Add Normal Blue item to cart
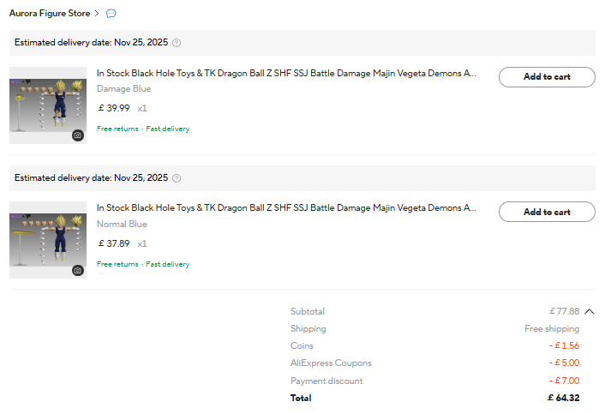Screen dimensions: 605x414 547,212
